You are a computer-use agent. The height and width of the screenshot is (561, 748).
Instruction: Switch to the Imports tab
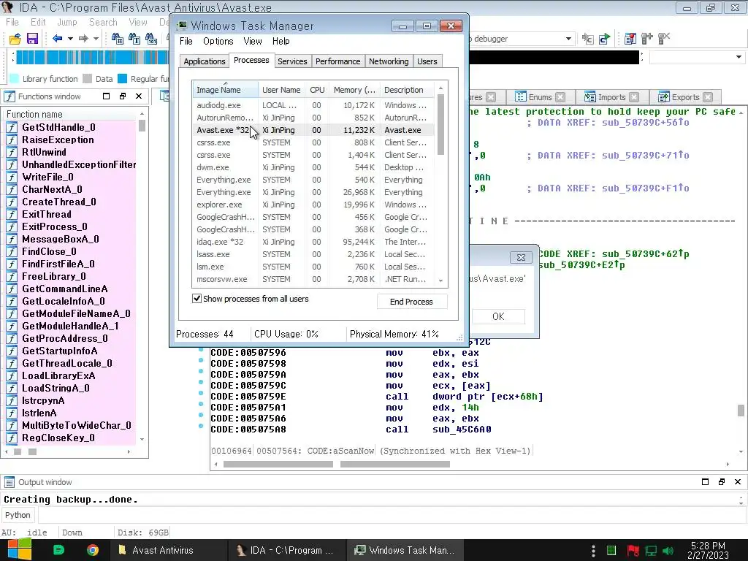coord(611,97)
